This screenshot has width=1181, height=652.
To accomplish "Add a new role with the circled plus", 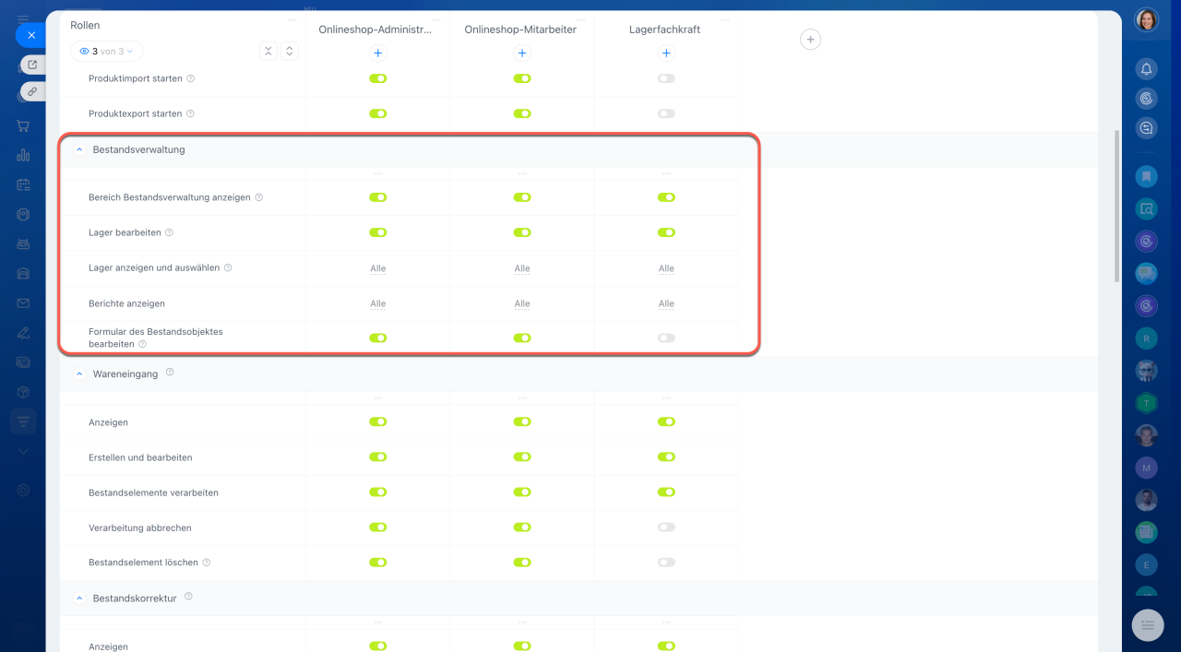I will [810, 39].
